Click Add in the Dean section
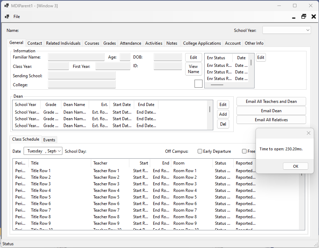 pyautogui.click(x=223, y=114)
